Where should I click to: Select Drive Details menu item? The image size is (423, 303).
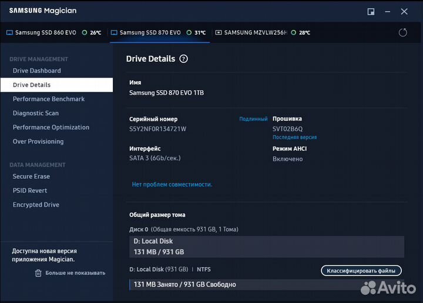56,85
